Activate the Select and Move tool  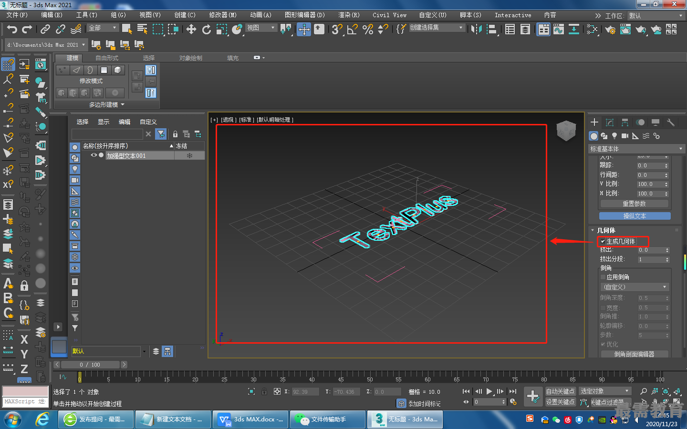point(191,30)
